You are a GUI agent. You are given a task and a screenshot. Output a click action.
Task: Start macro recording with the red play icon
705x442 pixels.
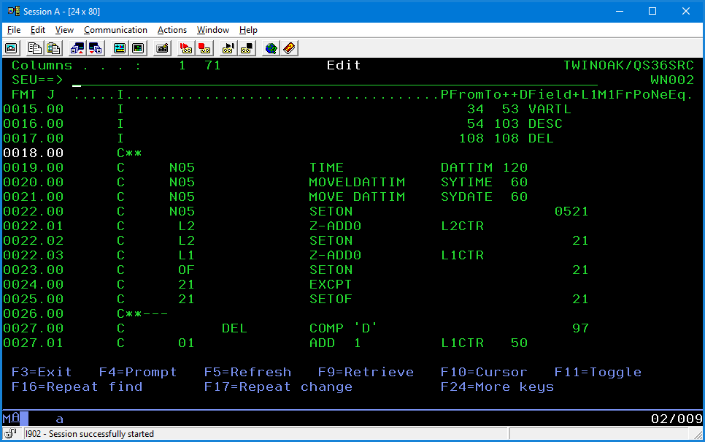pyautogui.click(x=185, y=48)
